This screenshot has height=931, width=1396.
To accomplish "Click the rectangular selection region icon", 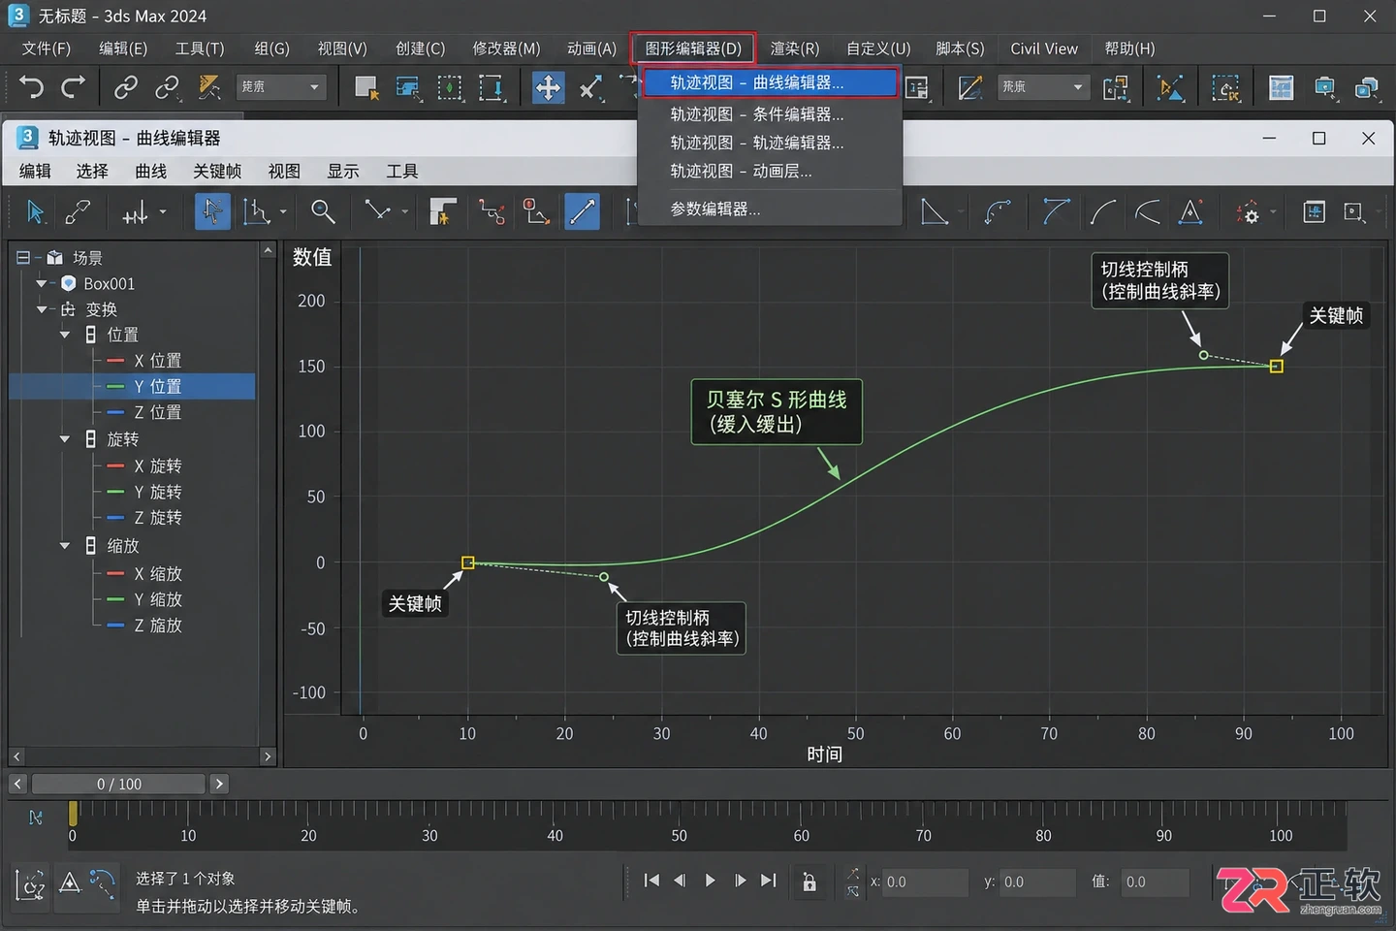I will coord(450,87).
